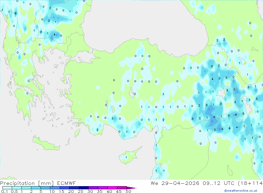Click the '29-04-2026' forecast date

[180, 183]
